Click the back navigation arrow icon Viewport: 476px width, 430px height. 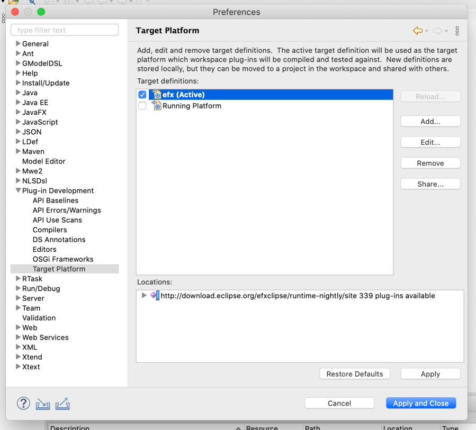click(x=418, y=31)
